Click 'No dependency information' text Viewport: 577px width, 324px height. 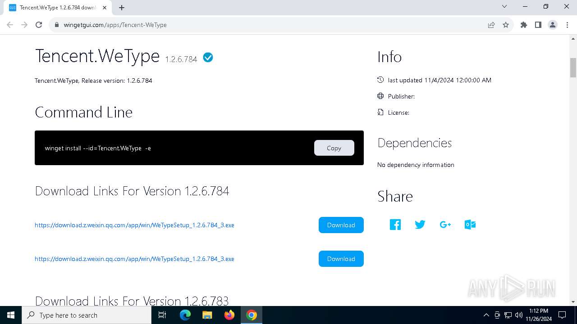coord(416,165)
